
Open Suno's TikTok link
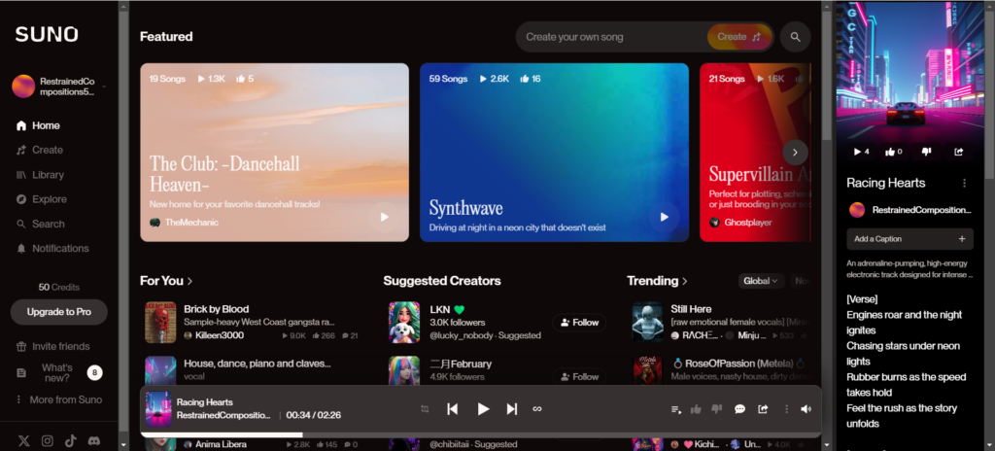[x=70, y=441]
